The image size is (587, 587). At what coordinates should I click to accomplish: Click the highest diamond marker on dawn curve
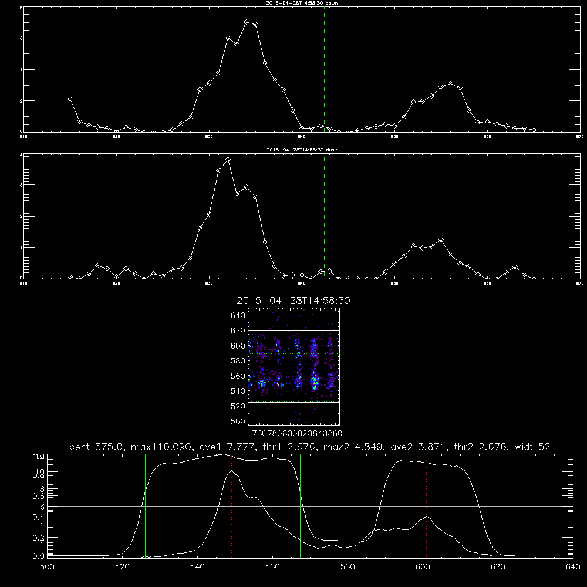point(247,22)
